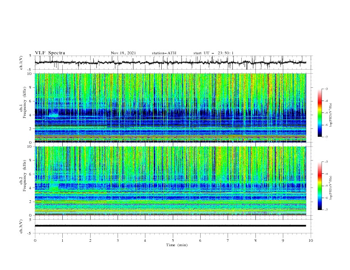350x270 pixels.
Task: Click the "VLF Spectra" title text
Action: [50, 53]
